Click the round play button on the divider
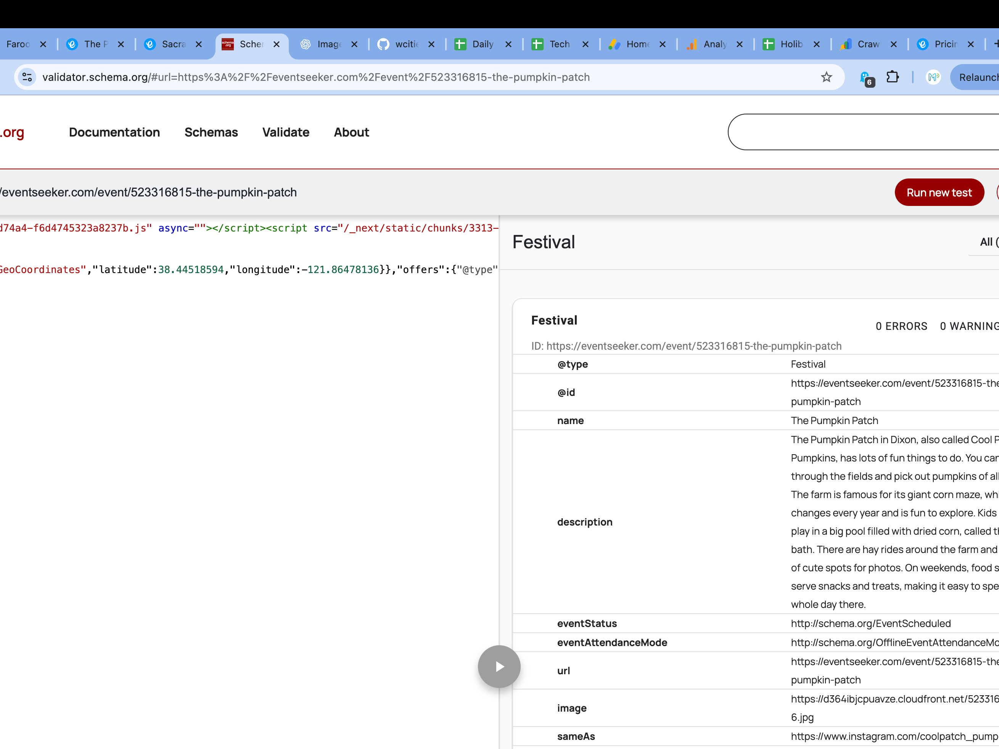 click(x=499, y=666)
